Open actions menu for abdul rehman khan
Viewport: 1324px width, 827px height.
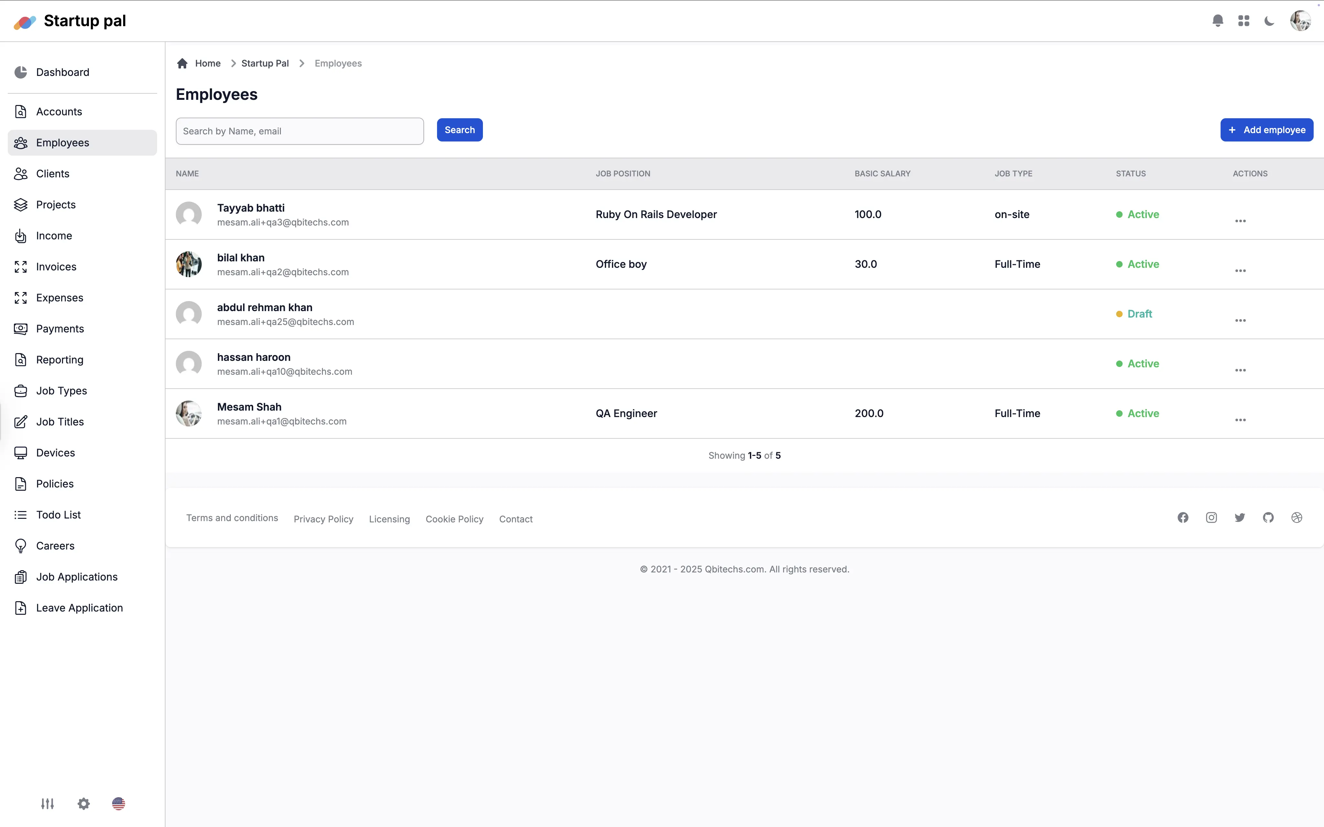[1240, 320]
